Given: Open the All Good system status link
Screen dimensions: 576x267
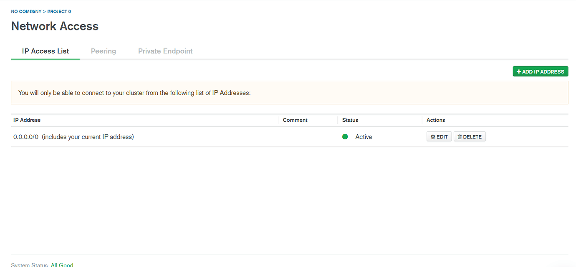Looking at the screenshot, I should click(x=62, y=265).
